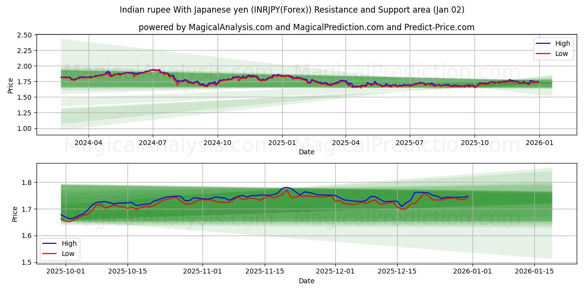Select the Date axis label under the bottom chart
This screenshot has width=584, height=292.
[307, 281]
